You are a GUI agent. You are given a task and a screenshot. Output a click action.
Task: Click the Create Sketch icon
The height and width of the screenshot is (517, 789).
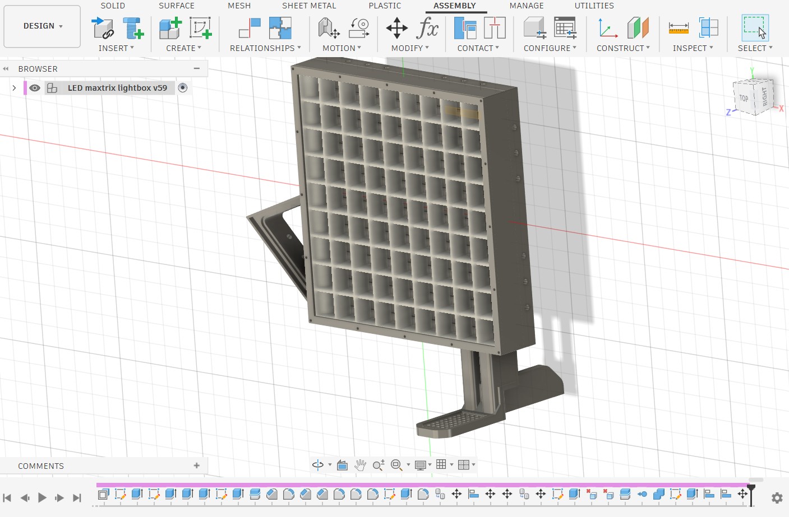(x=200, y=27)
